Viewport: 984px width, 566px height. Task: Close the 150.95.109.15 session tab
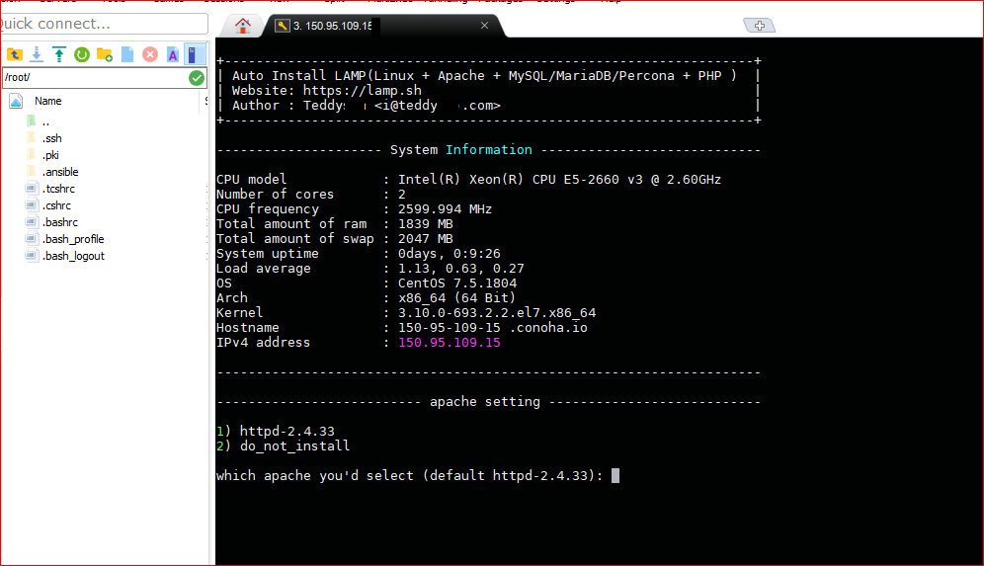[484, 25]
